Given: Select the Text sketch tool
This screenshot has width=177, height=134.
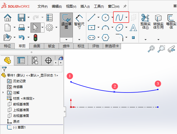Looking at the screenshot, I should 133,28.
